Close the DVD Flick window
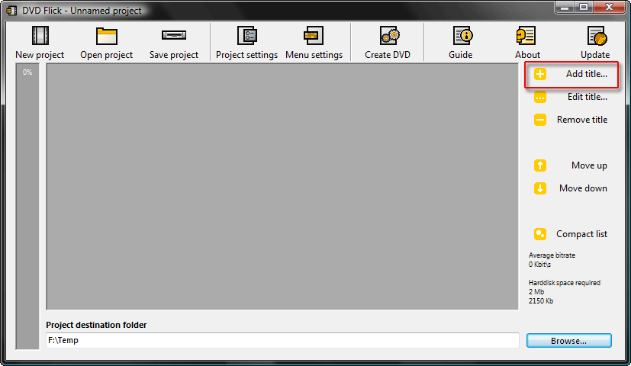This screenshot has height=366, width=631. (x=610, y=7)
